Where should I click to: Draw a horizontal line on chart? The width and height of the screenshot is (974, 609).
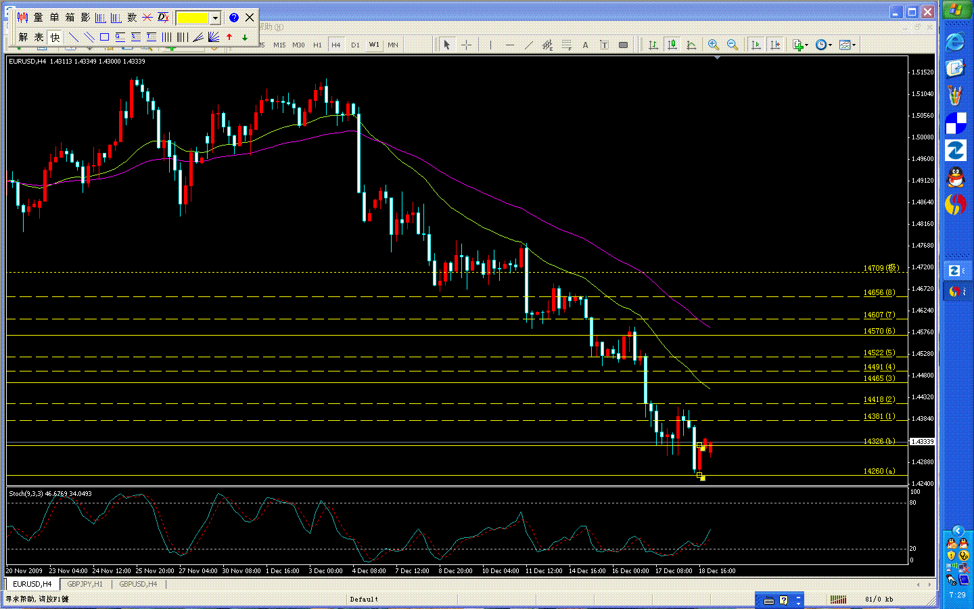tap(509, 45)
